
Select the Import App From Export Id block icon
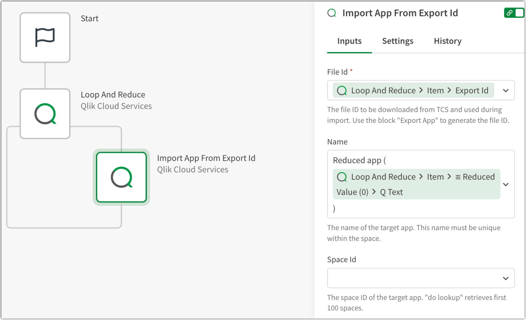pos(121,177)
